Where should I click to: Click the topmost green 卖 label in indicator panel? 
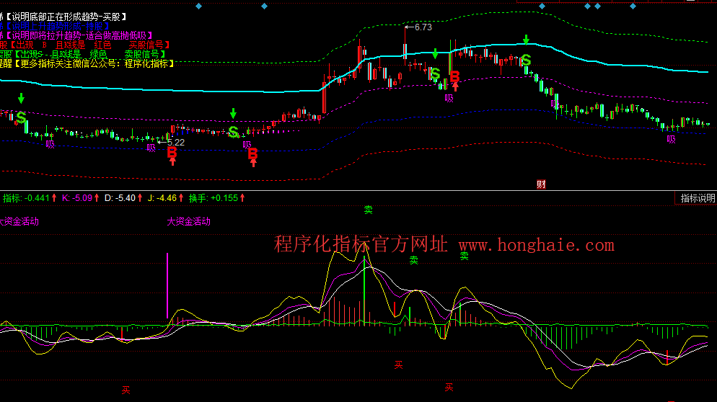(x=369, y=210)
